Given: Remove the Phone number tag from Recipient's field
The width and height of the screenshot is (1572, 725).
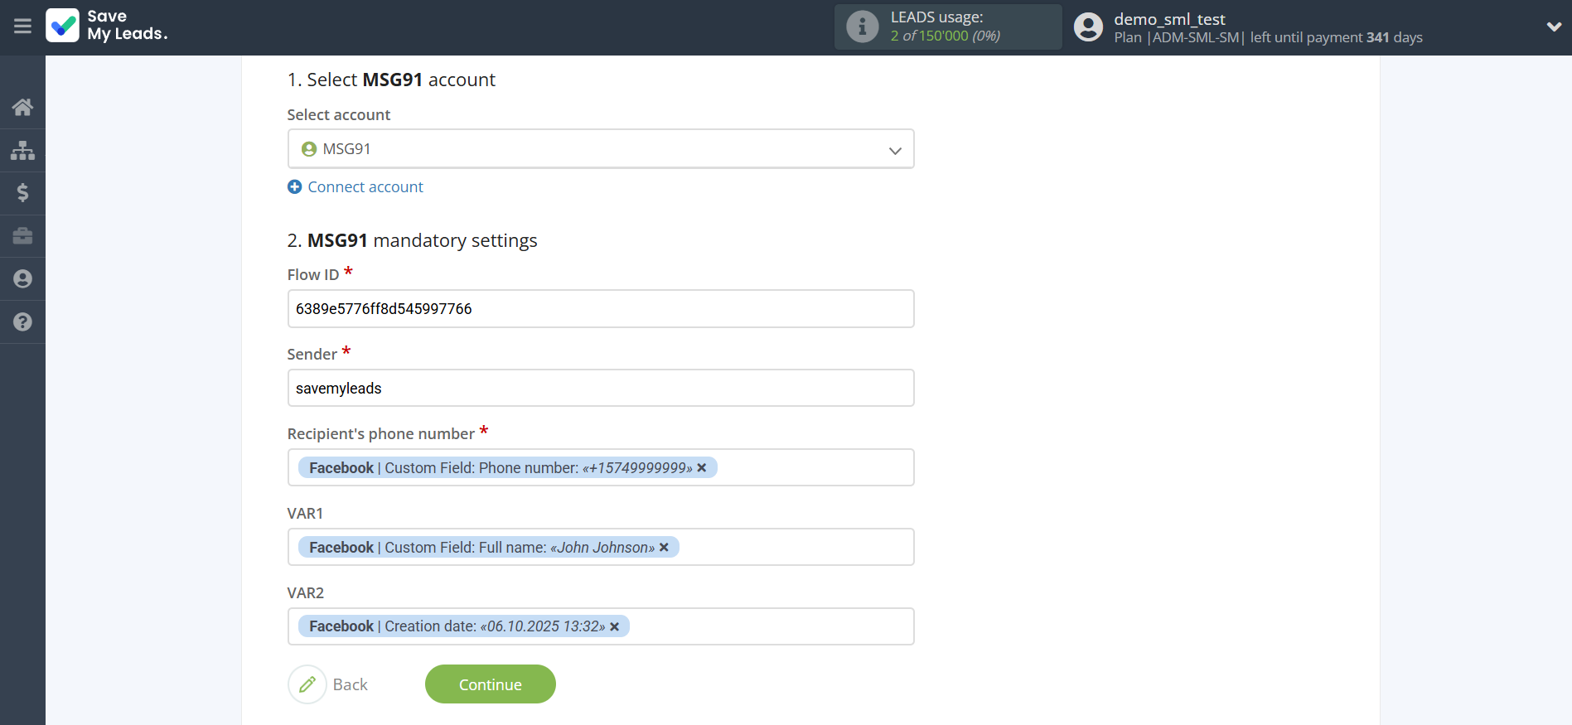Looking at the screenshot, I should tap(702, 467).
